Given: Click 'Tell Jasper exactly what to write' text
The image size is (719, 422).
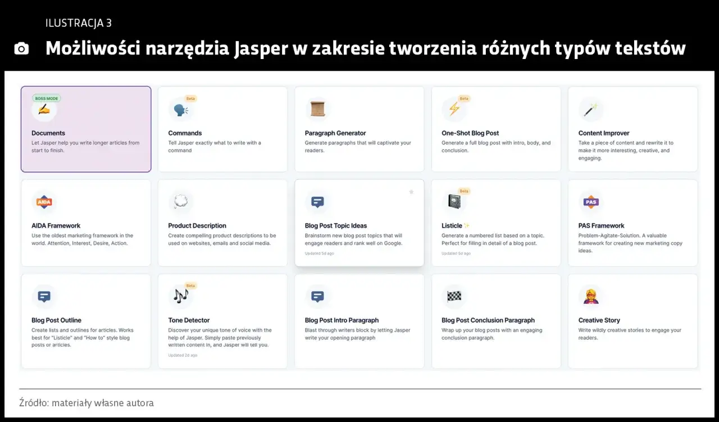Looking at the screenshot, I should (x=215, y=147).
